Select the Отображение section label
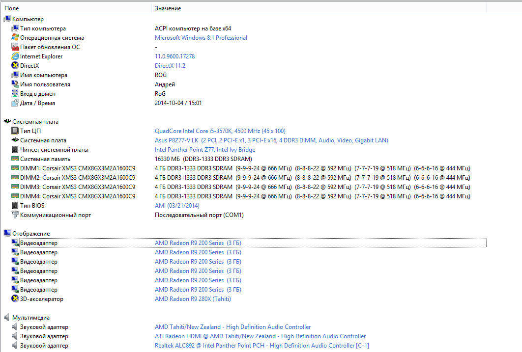 click(31, 233)
